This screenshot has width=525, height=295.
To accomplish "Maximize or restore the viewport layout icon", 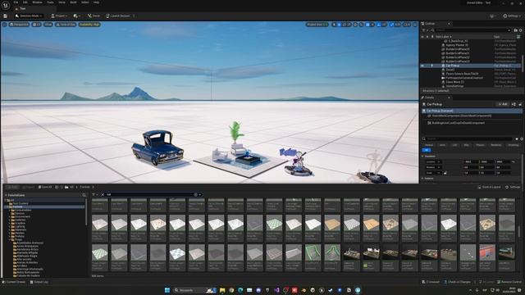I will (x=415, y=25).
